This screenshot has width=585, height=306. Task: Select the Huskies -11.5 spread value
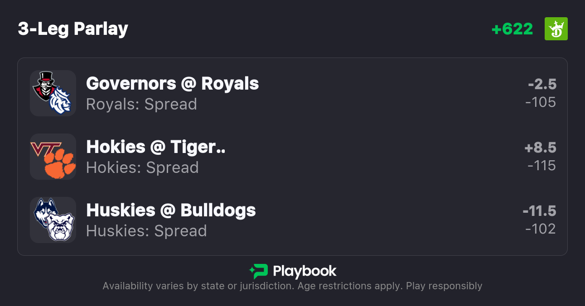click(x=539, y=211)
